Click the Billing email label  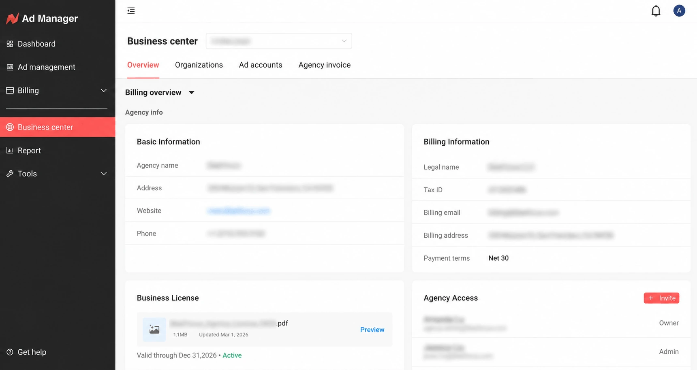(442, 213)
